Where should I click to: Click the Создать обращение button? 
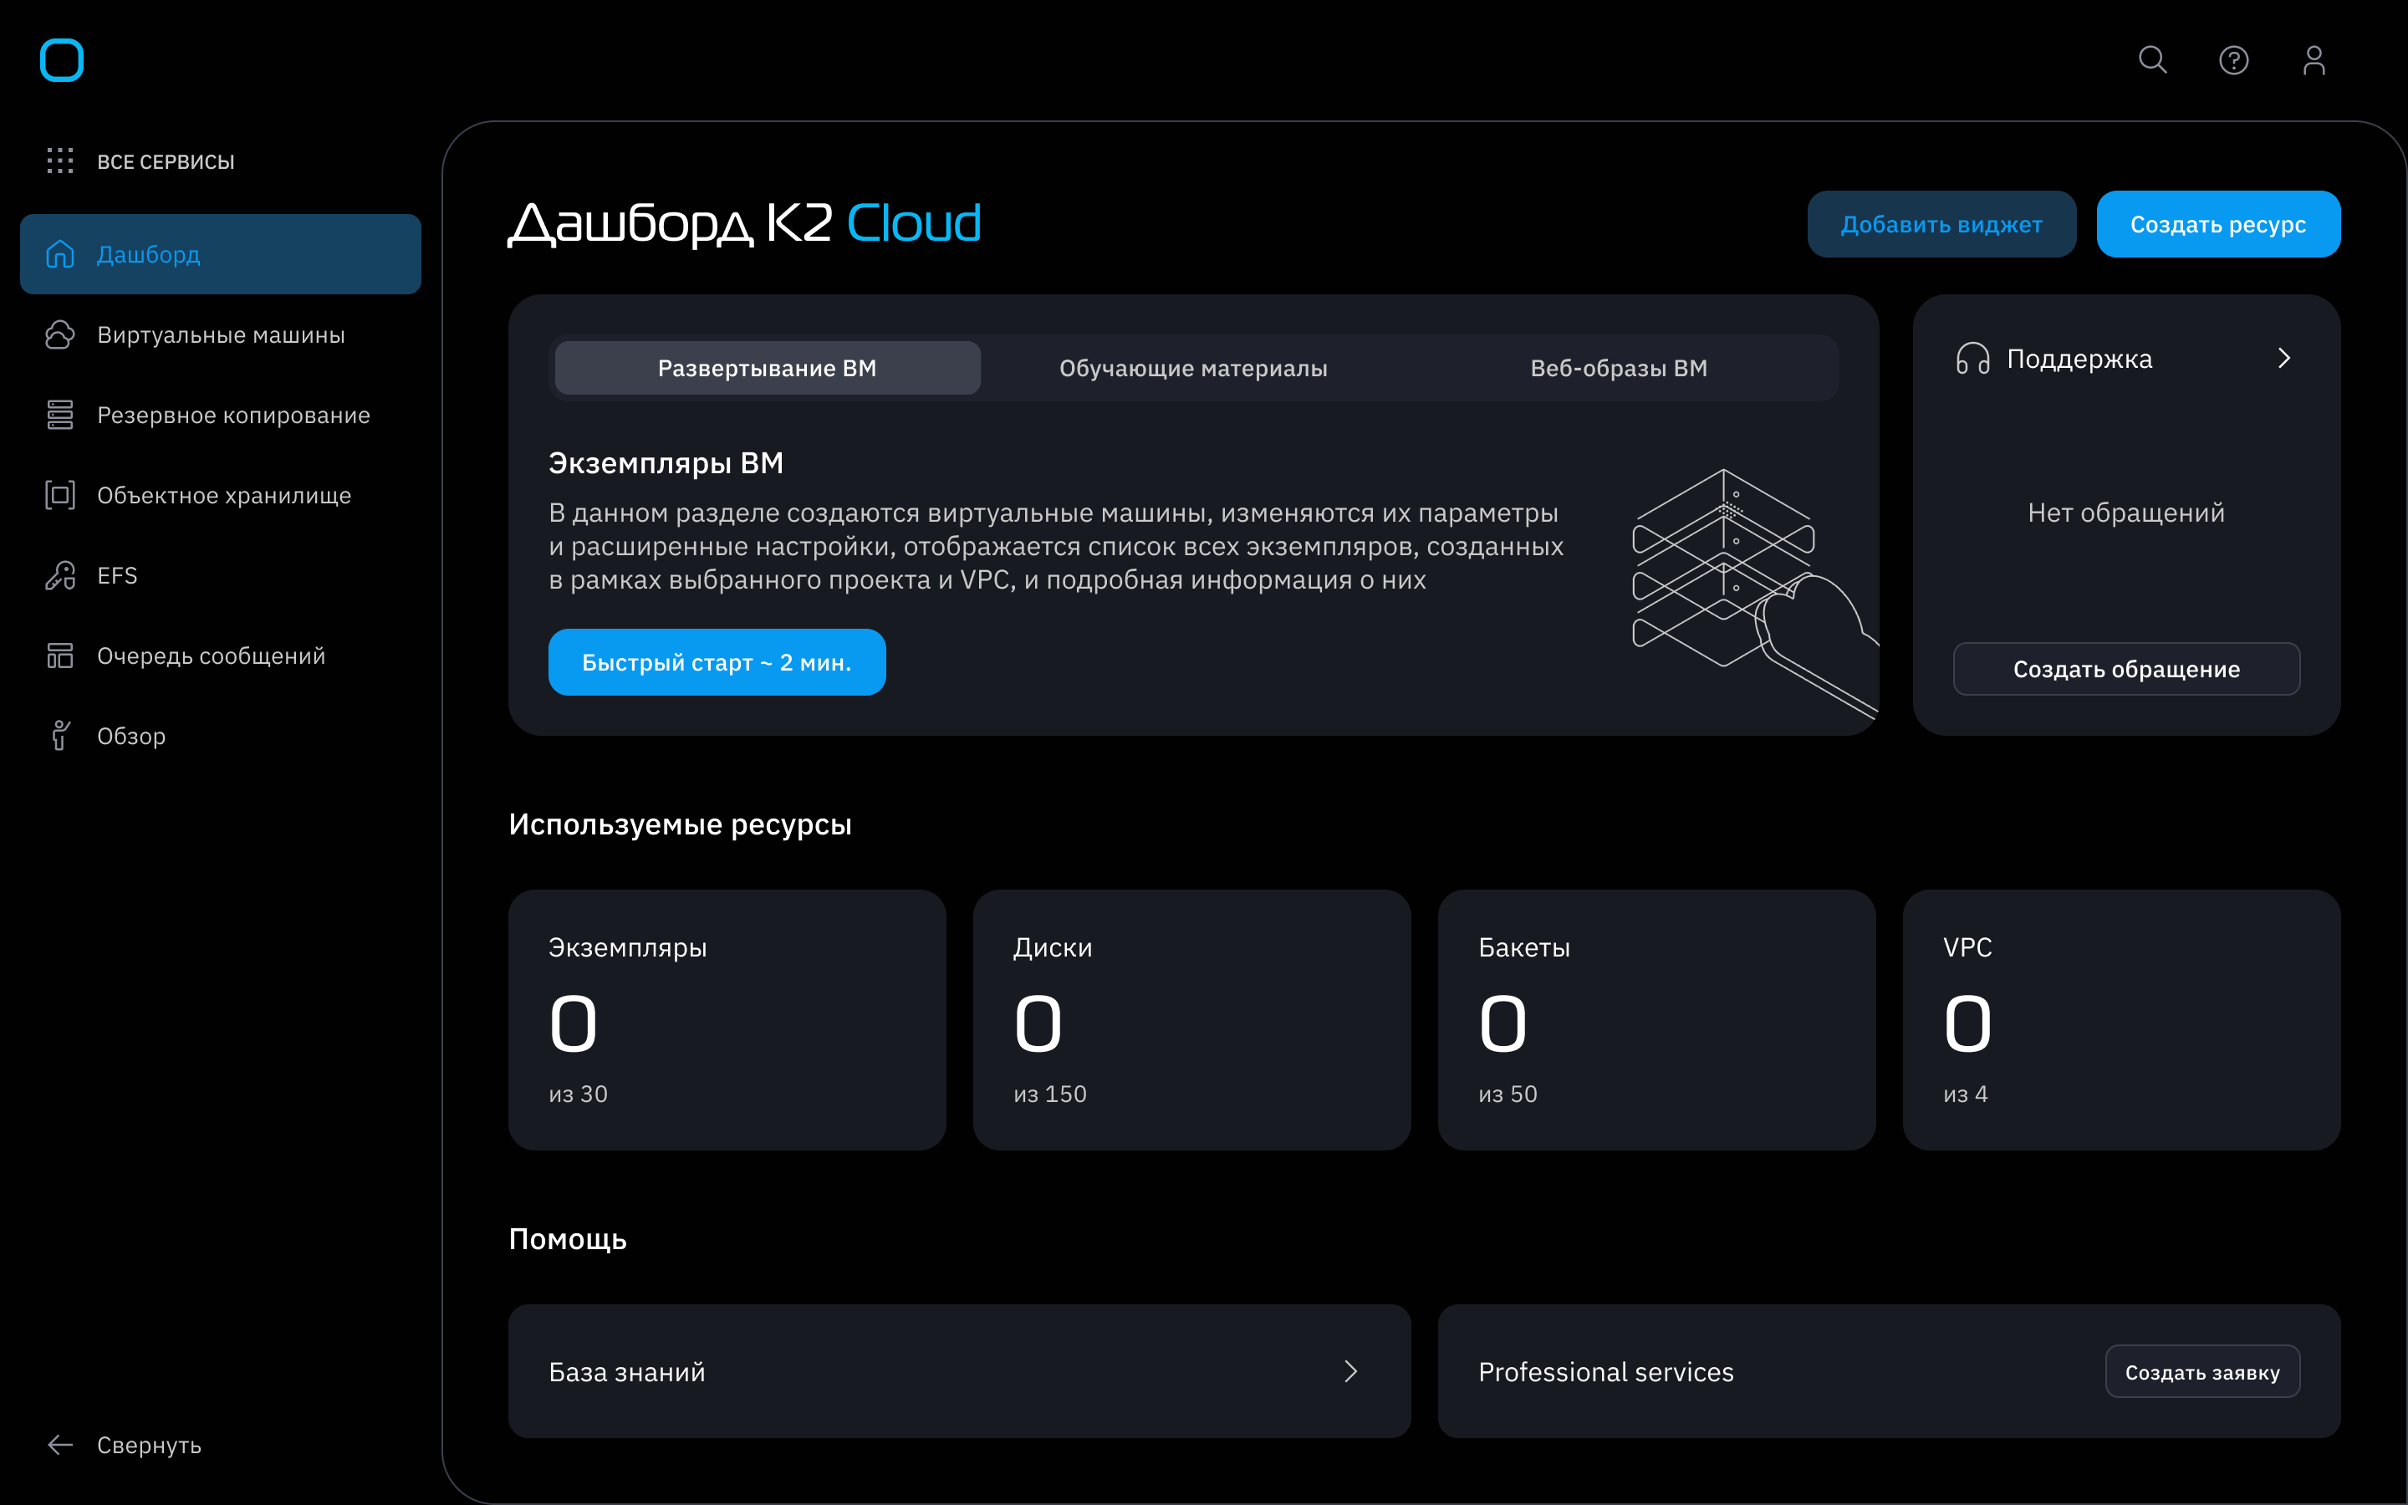pos(2126,669)
